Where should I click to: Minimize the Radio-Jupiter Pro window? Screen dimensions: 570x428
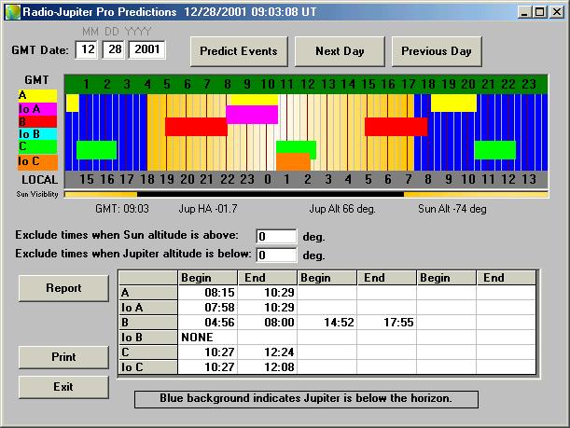524,12
